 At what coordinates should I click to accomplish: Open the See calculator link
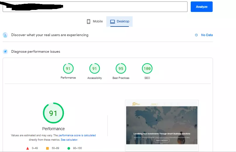point(69,140)
